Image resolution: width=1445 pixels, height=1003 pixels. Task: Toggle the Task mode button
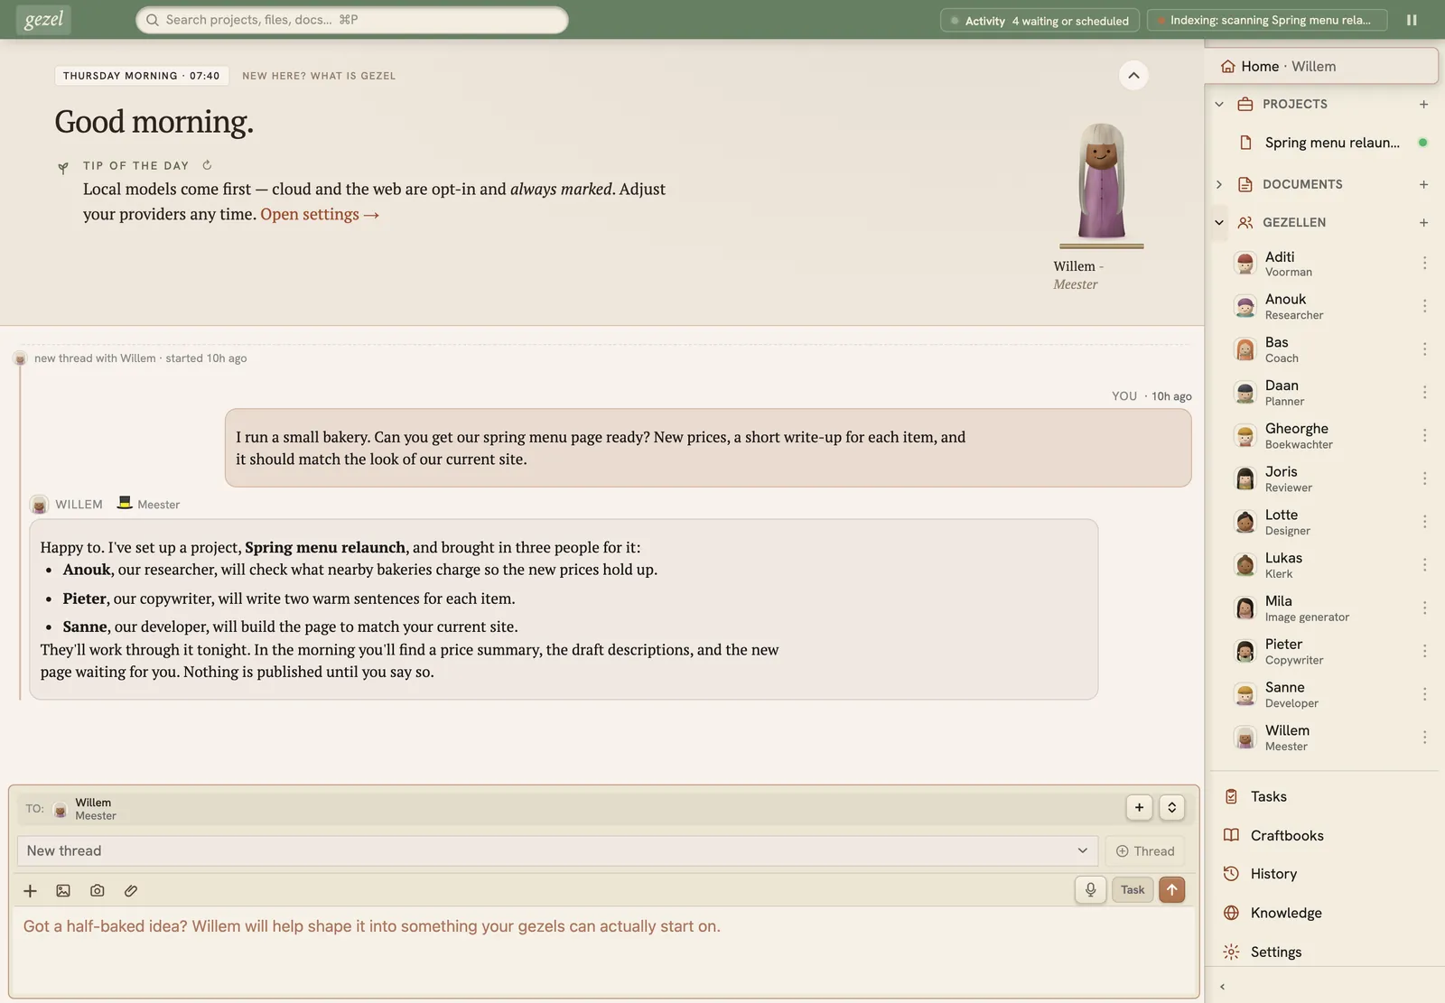[x=1133, y=890]
